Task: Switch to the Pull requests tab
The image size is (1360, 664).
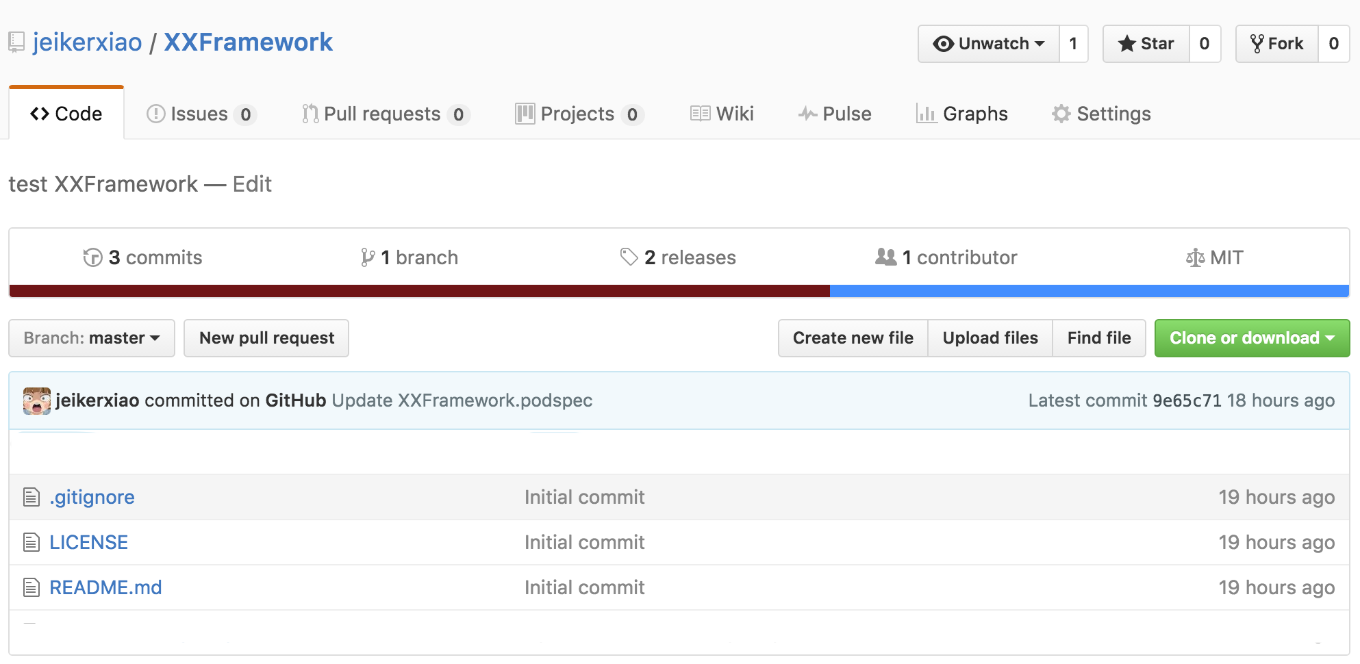Action: click(386, 114)
